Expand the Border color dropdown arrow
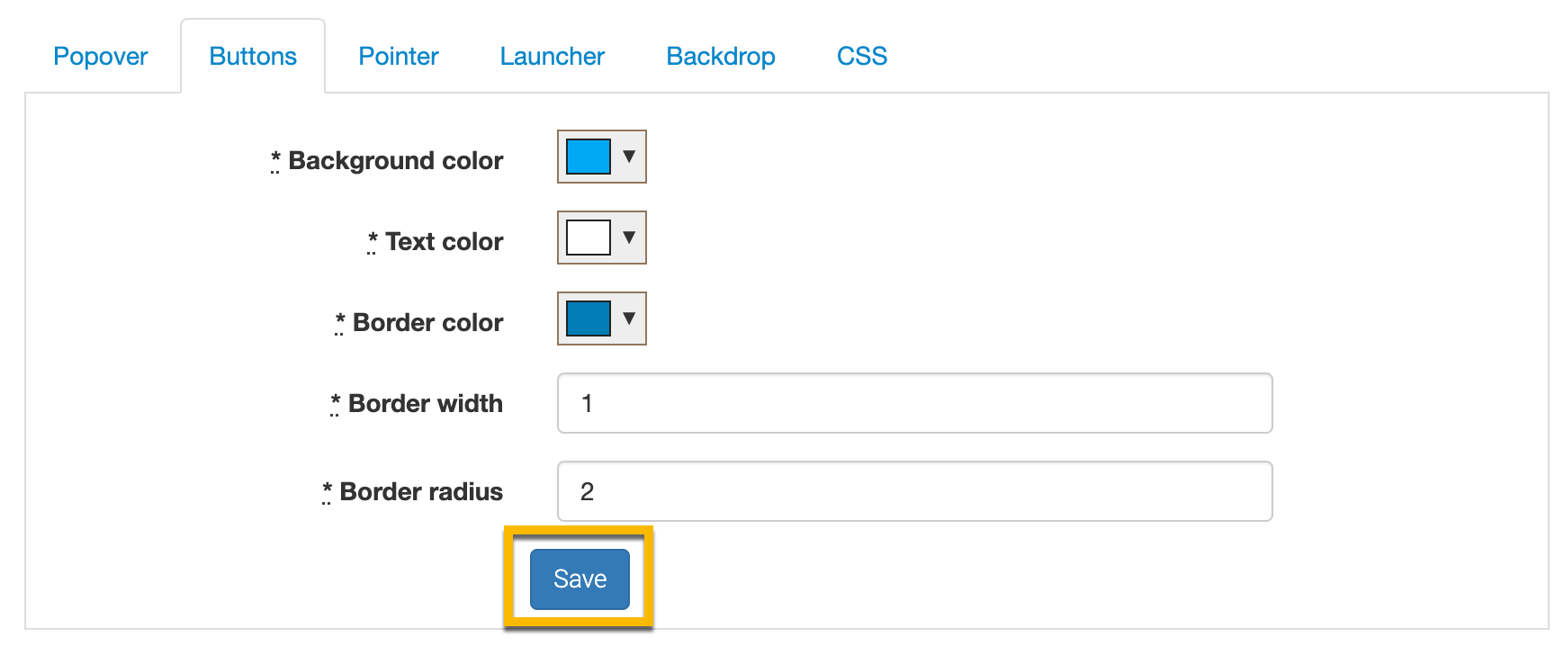 tap(629, 319)
